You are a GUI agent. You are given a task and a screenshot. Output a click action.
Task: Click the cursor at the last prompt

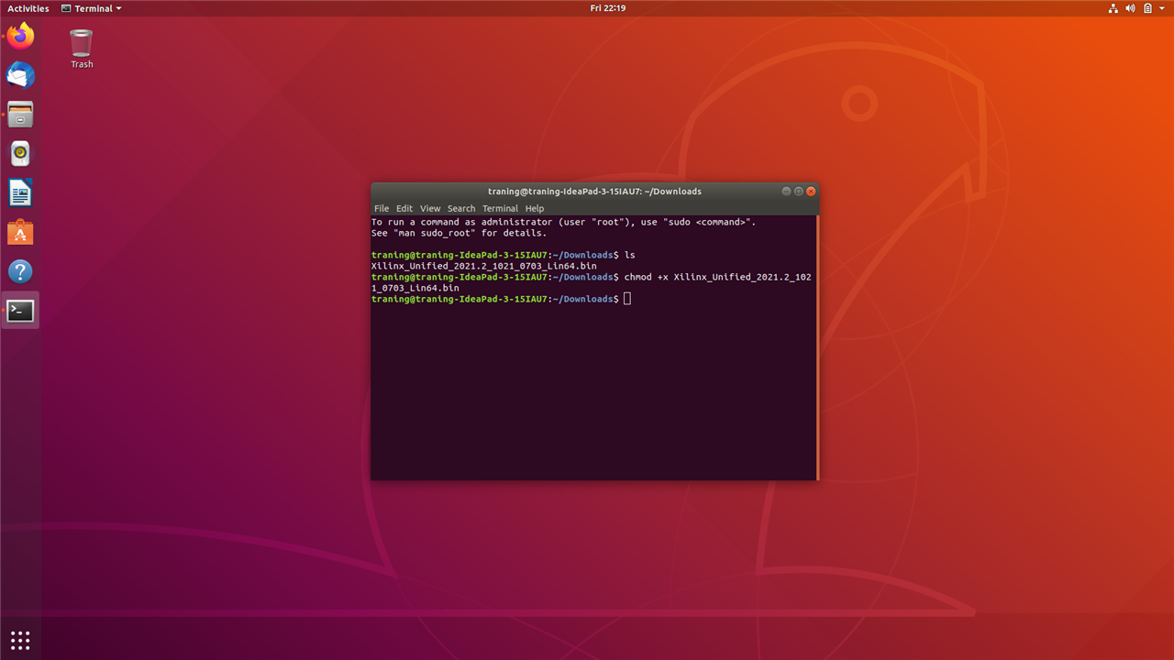pos(627,299)
